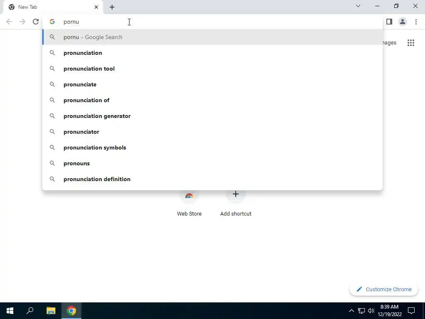The width and height of the screenshot is (425, 319).
Task: Close the New Tab tab
Action: tap(96, 7)
